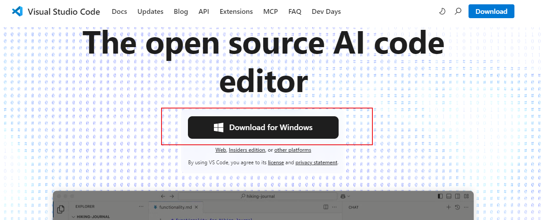Click the hiking-journal command search box
This screenshot has height=220, width=543.
click(x=258, y=196)
